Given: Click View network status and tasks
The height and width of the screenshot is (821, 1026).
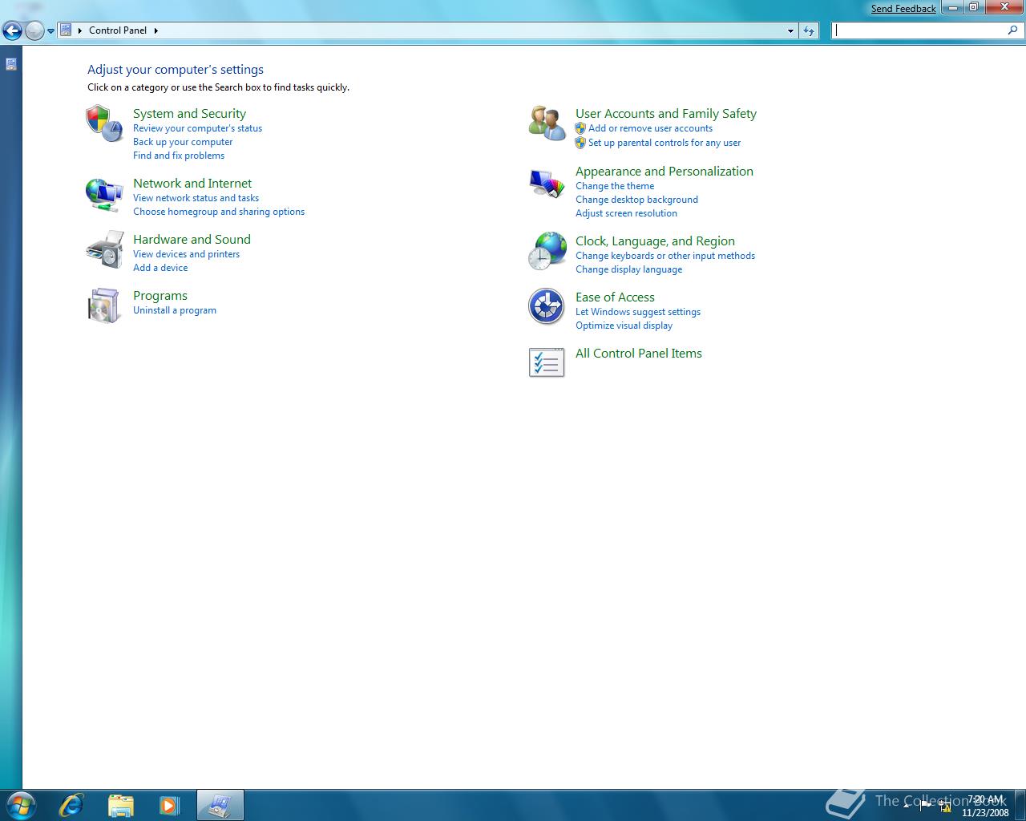Looking at the screenshot, I should (196, 198).
